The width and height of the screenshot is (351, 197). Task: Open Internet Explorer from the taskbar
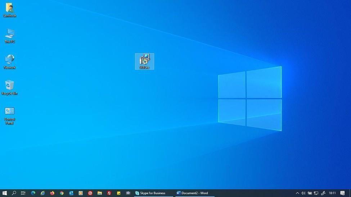coord(42,193)
